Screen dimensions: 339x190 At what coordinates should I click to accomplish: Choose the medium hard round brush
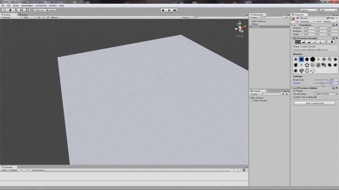307,59
